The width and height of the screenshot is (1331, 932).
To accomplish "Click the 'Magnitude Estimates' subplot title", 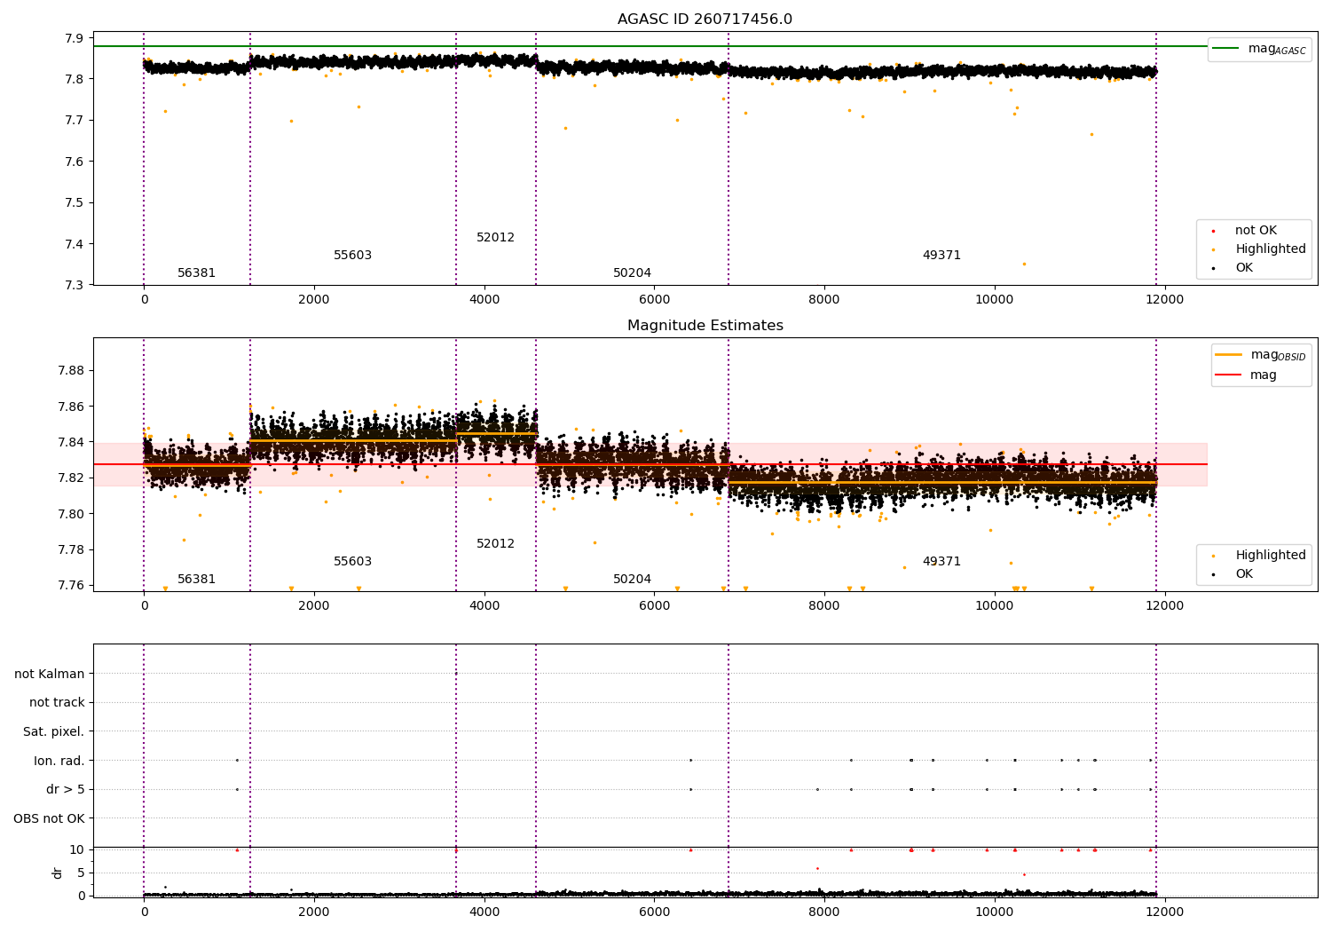I will [x=705, y=326].
